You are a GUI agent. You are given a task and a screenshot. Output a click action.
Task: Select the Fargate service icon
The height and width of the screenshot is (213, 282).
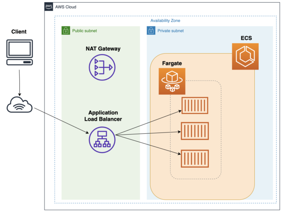172,81
